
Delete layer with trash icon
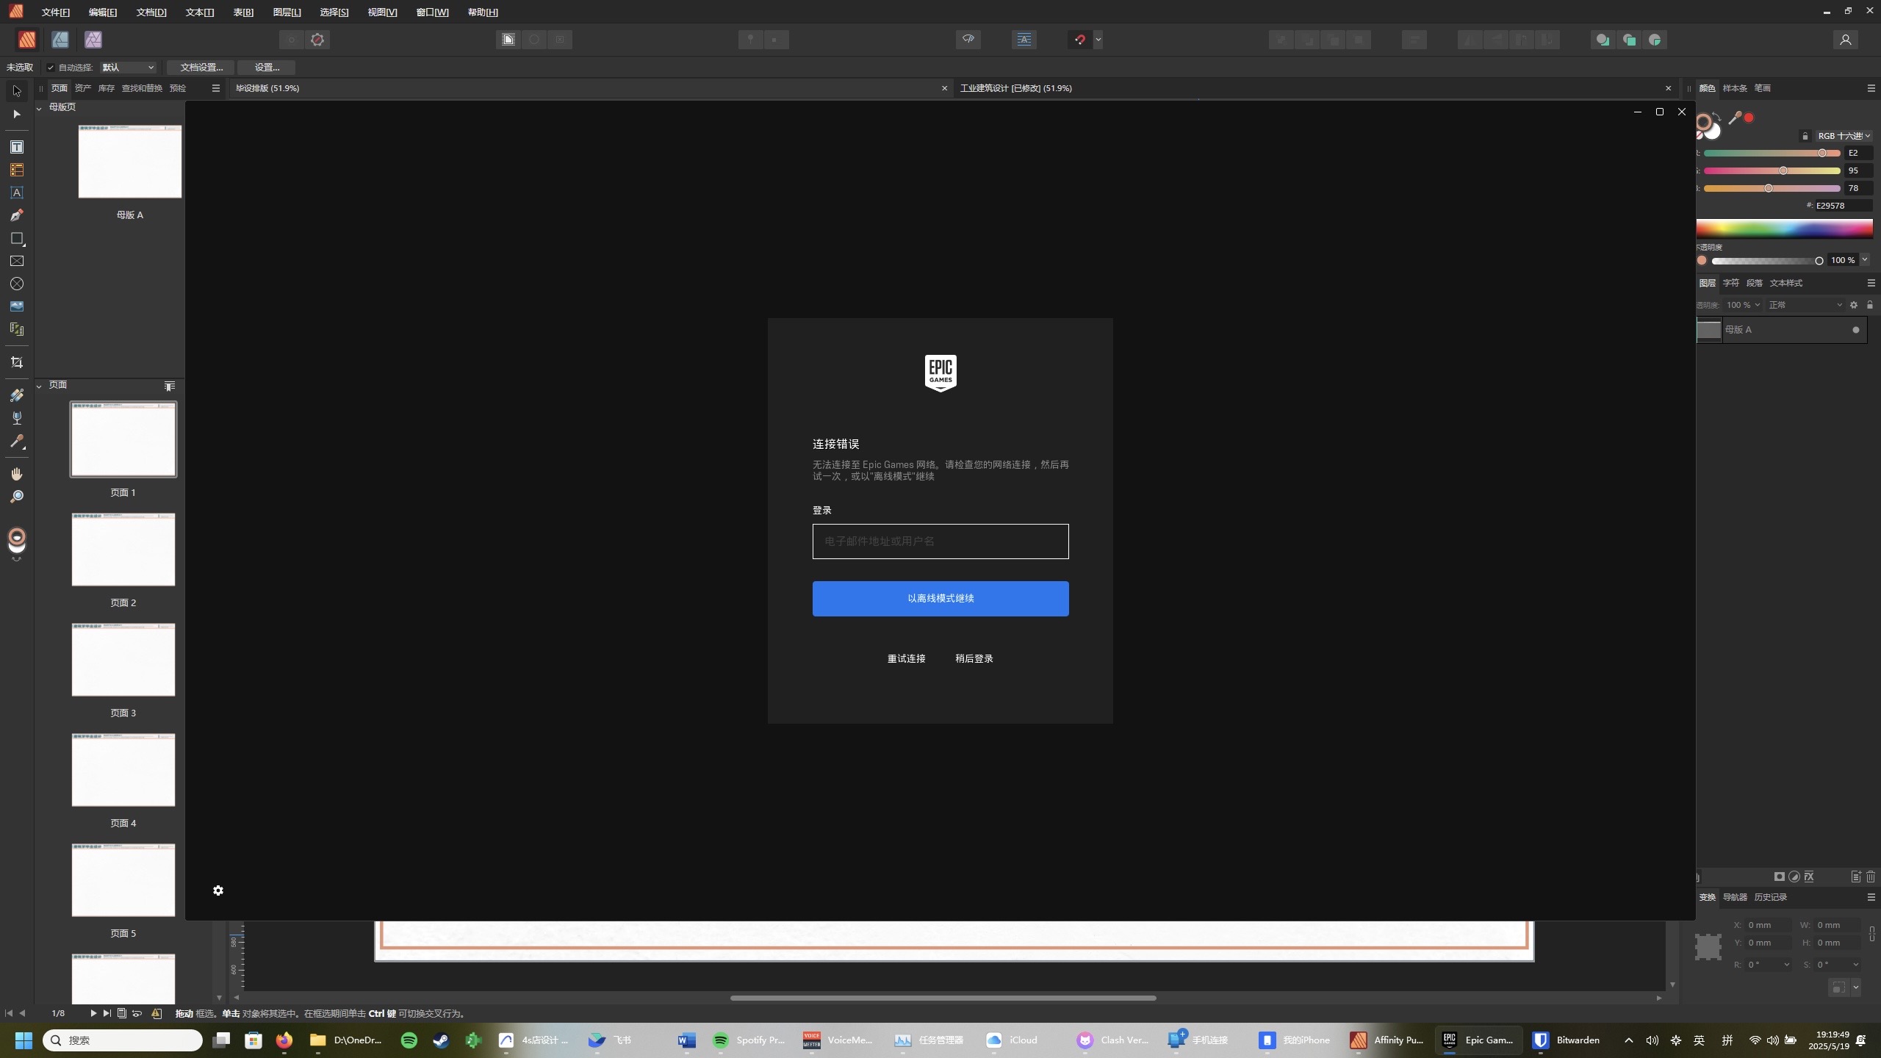click(x=1871, y=877)
